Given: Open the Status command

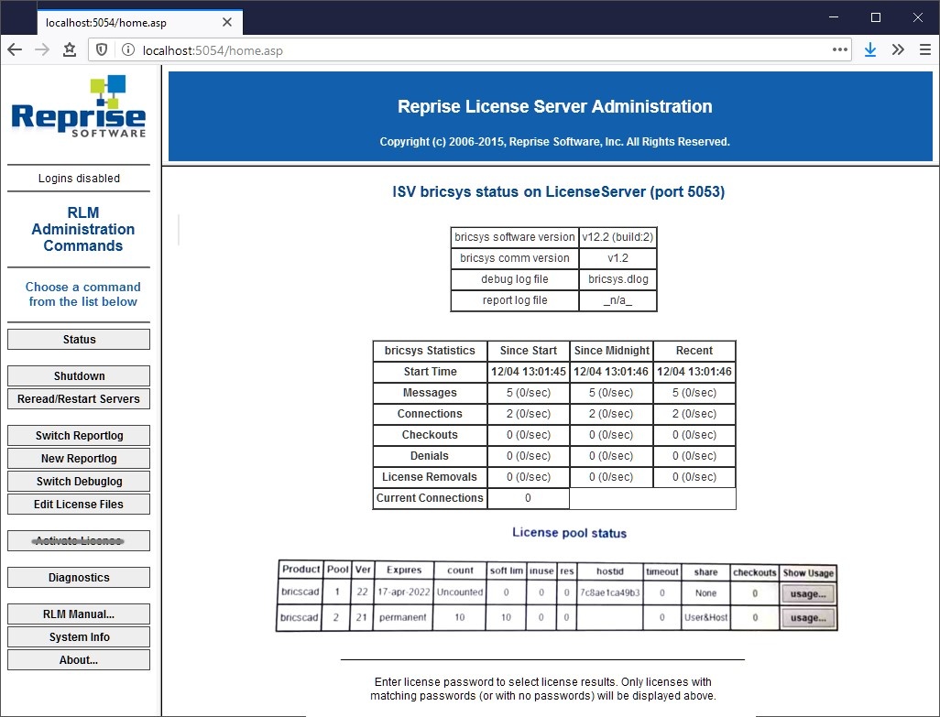Looking at the screenshot, I should pyautogui.click(x=79, y=339).
